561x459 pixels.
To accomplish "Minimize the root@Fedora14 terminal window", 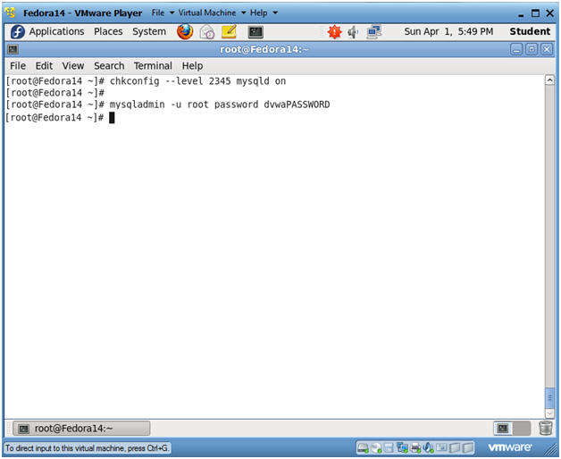I will point(516,49).
